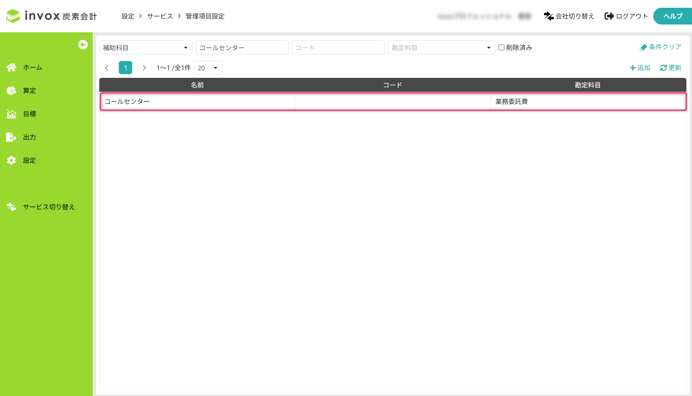Click the home icon in the sidebar
This screenshot has height=396, width=692.
tap(11, 67)
